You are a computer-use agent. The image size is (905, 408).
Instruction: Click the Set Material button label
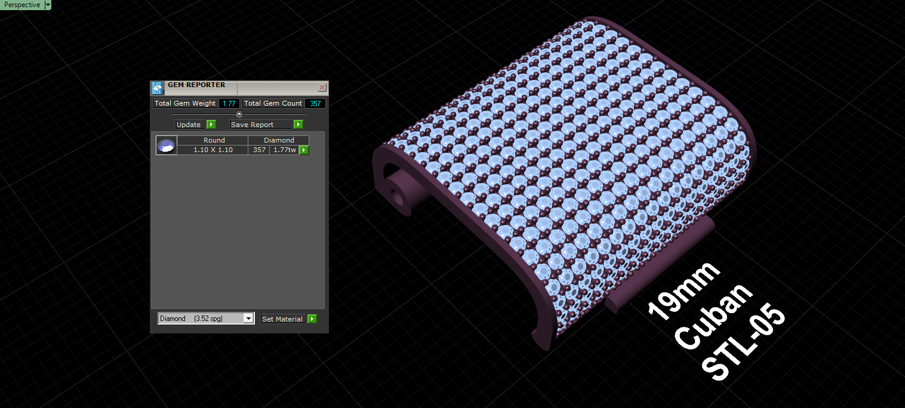point(284,319)
